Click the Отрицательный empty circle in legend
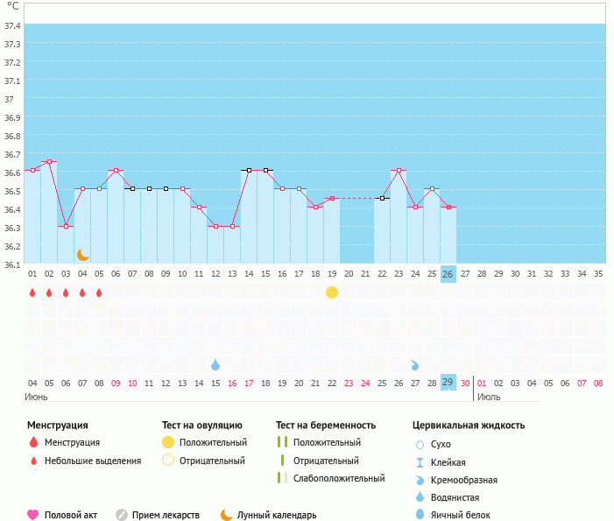The height and width of the screenshot is (521, 614). (x=168, y=461)
